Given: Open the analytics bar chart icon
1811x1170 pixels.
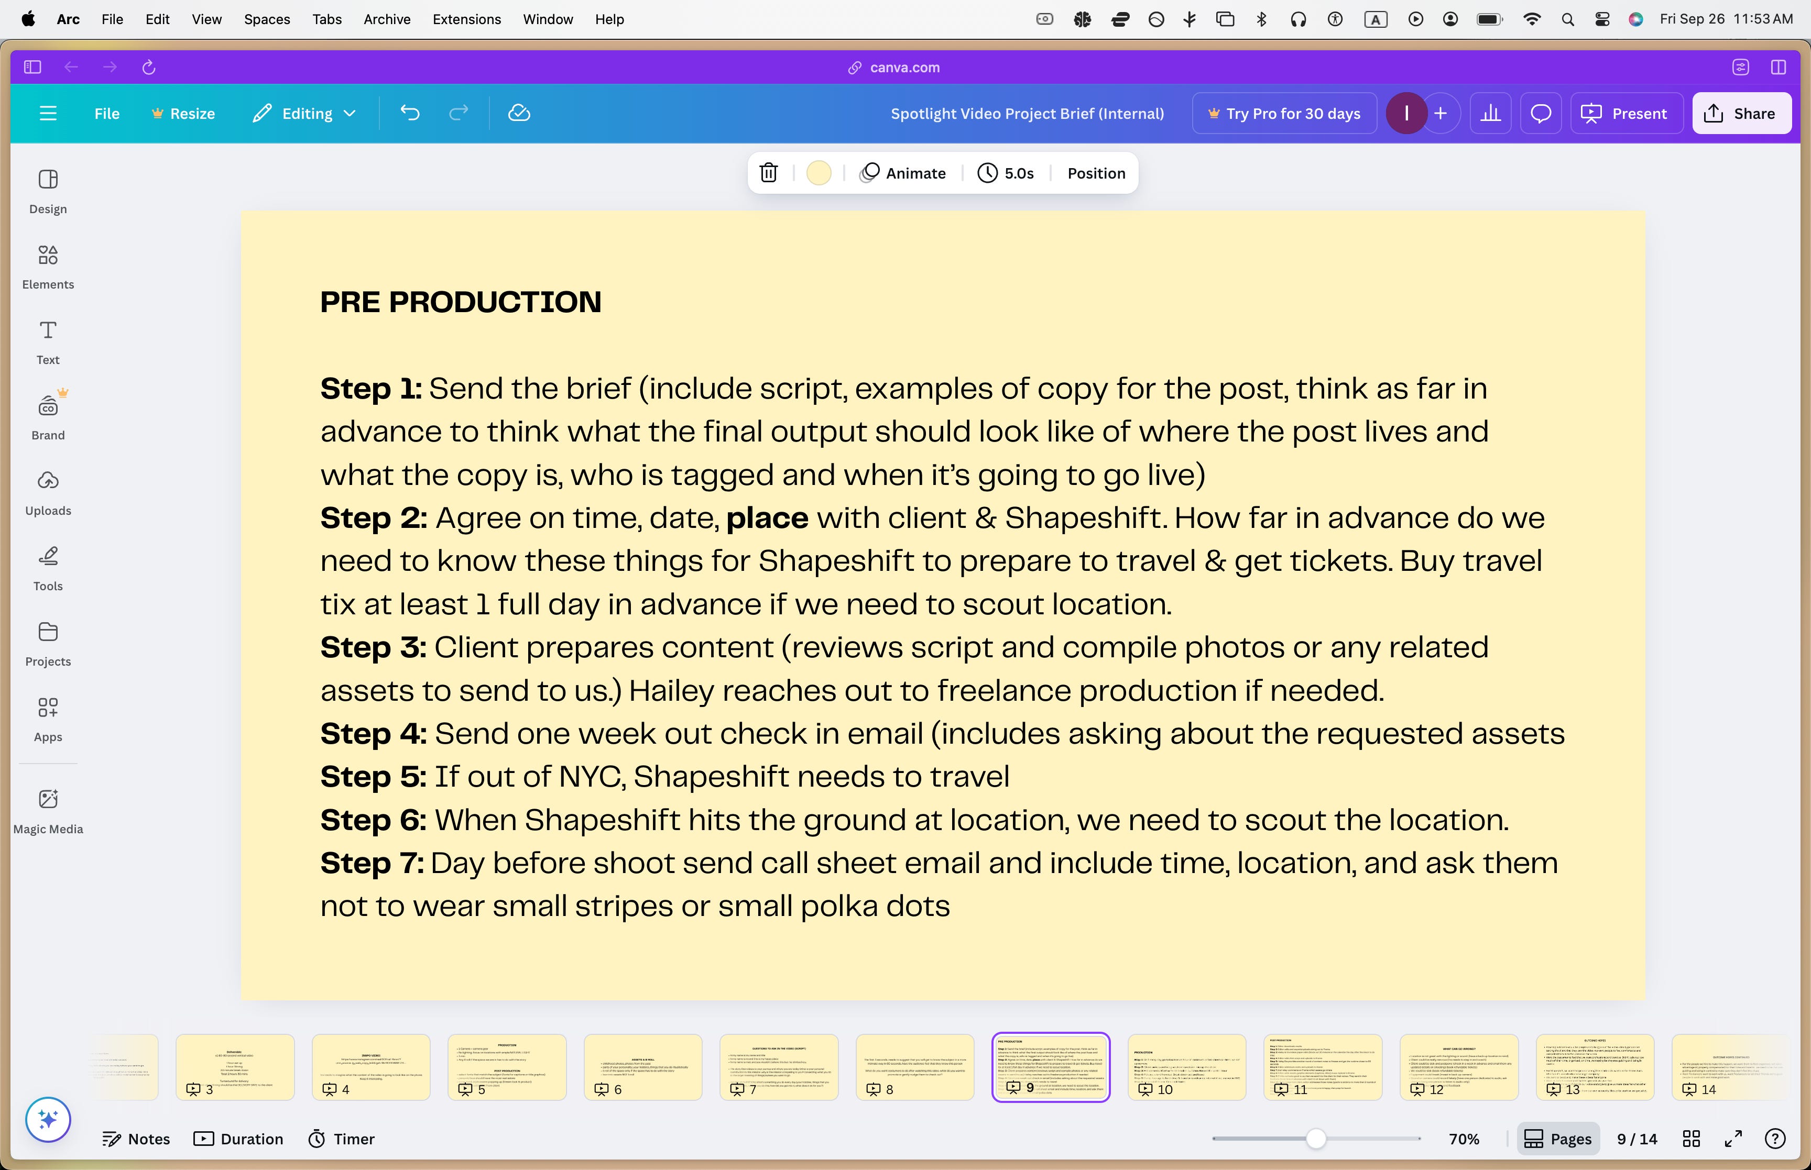Looking at the screenshot, I should pos(1490,113).
